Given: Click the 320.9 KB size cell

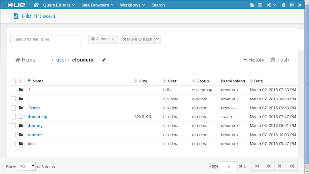Looking at the screenshot, I should pos(142,117).
